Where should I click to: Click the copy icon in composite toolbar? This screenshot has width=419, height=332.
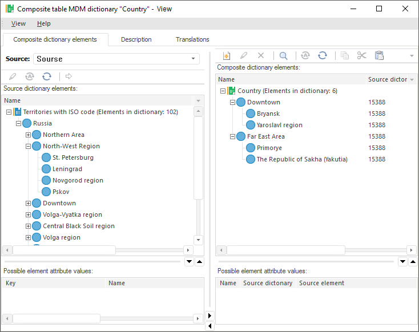click(x=344, y=55)
